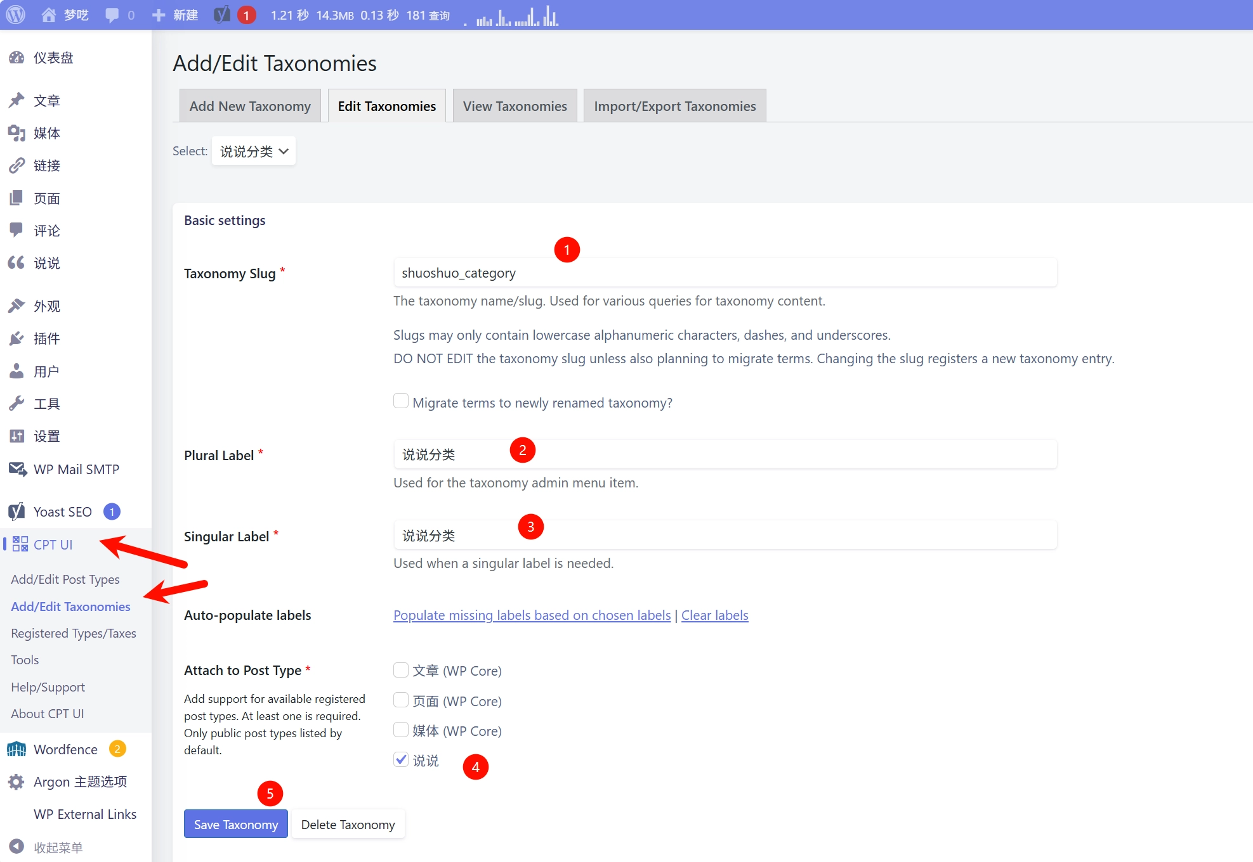Click Wordfence notification count badge
The image size is (1253, 862).
[x=117, y=749]
